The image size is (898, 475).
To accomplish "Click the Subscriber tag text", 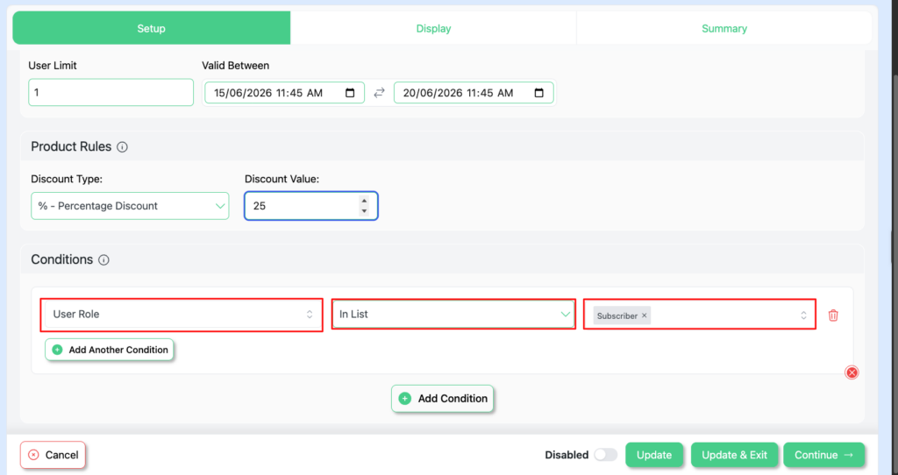I will 616,315.
